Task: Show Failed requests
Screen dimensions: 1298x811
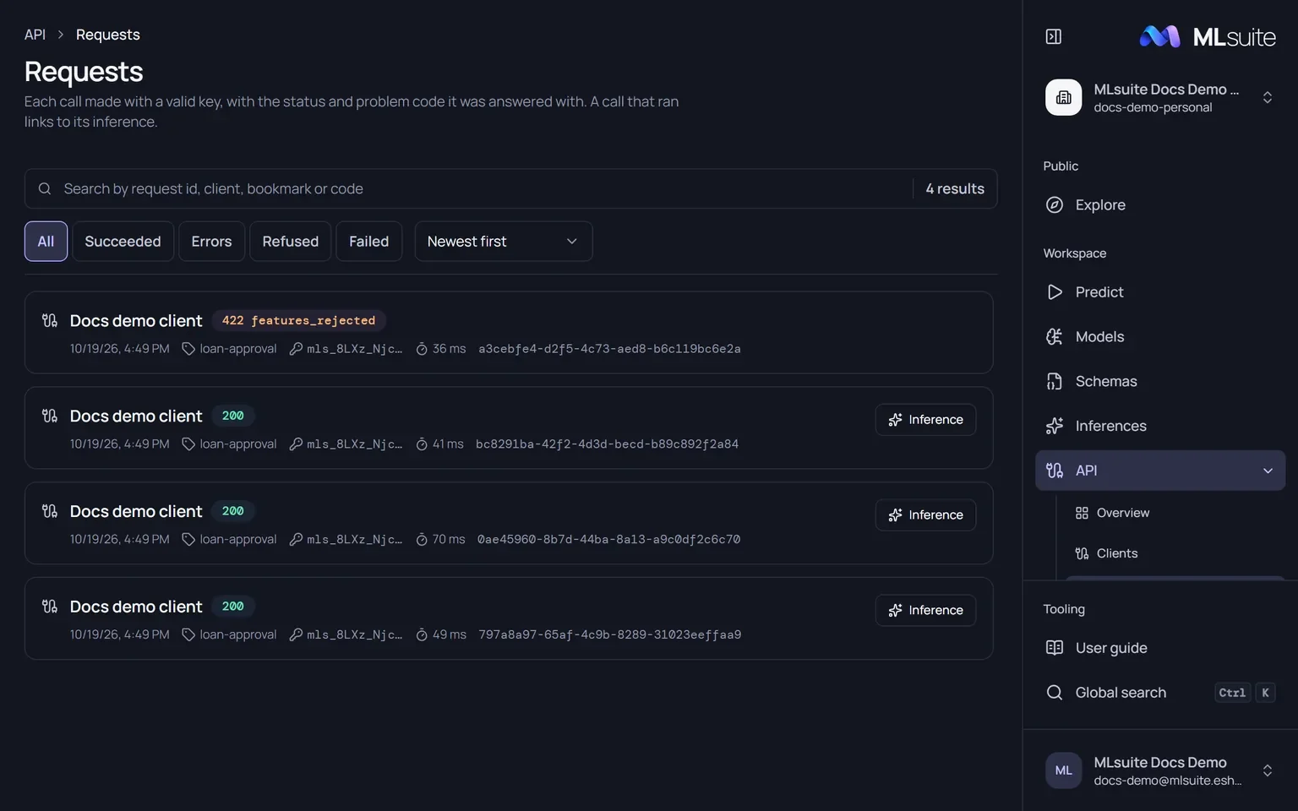Action: [x=368, y=242]
